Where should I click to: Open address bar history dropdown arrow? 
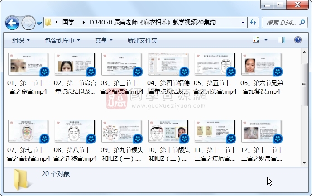[243, 23]
